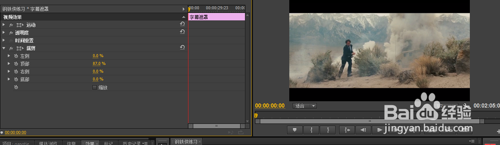This screenshot has width=500, height=145.
Task: Click the left handle of zoom bar
Action: click(x=258, y=121)
